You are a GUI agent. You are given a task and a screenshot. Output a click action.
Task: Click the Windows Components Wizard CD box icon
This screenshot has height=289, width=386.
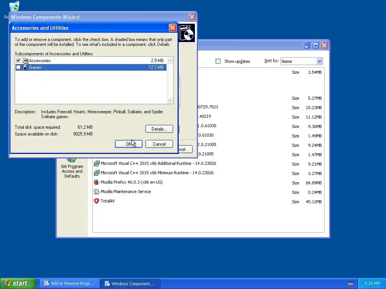186,33
